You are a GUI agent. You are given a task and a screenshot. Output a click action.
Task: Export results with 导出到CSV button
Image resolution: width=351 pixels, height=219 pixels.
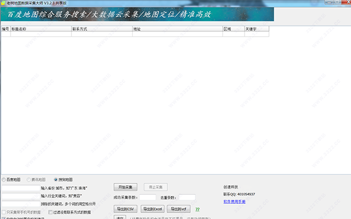coord(125,209)
